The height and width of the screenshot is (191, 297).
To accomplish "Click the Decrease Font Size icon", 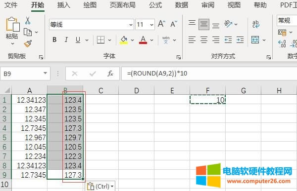I will click(x=174, y=24).
